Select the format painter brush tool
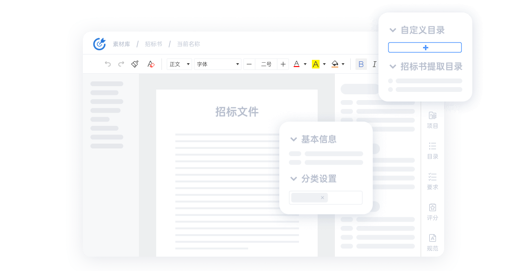This screenshot has height=271, width=527. (x=135, y=64)
